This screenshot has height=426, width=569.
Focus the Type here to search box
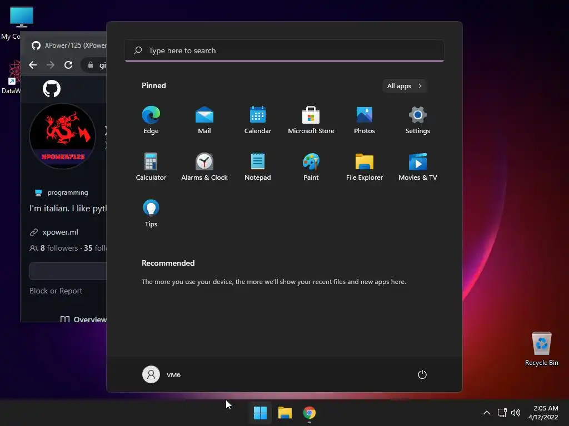point(284,50)
